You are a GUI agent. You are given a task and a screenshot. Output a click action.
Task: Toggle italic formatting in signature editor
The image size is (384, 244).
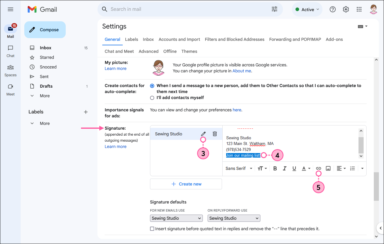(285, 169)
